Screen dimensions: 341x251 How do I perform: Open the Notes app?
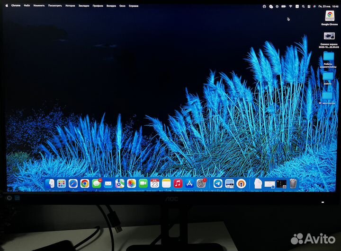(166, 184)
